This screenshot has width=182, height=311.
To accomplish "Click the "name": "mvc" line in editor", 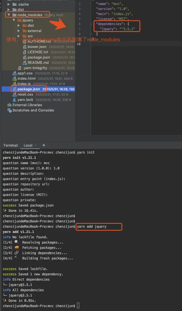I will (109, 4).
